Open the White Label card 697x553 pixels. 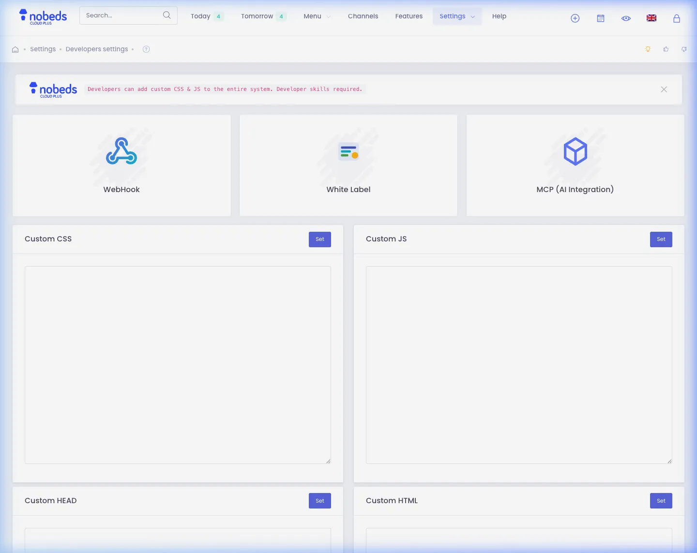[348, 165]
